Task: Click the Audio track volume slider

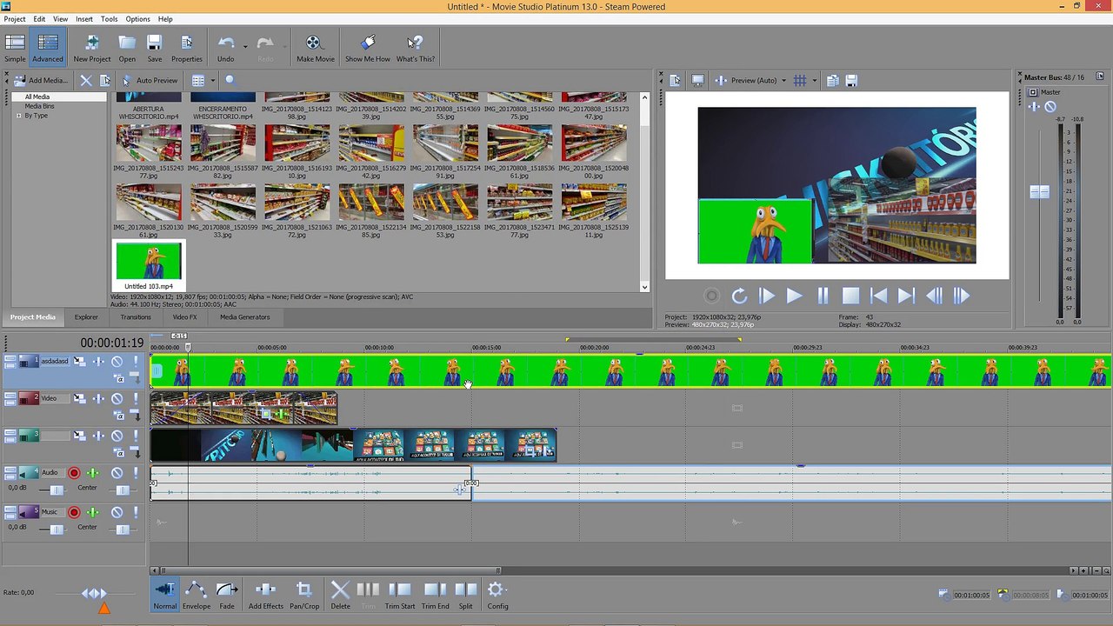Action: click(57, 490)
